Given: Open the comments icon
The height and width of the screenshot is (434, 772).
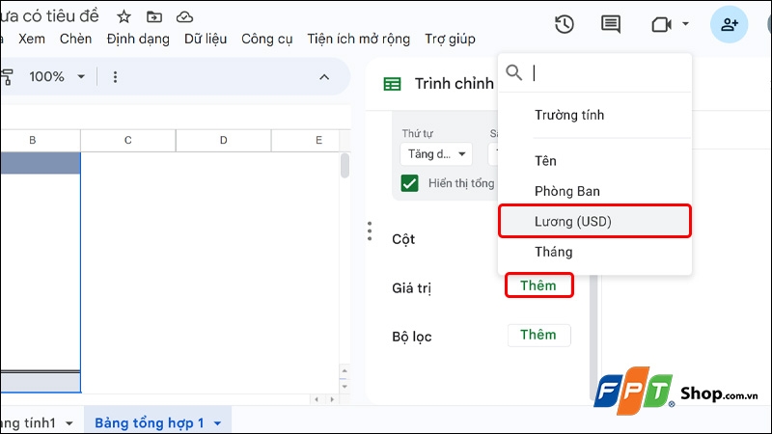Looking at the screenshot, I should tap(611, 24).
